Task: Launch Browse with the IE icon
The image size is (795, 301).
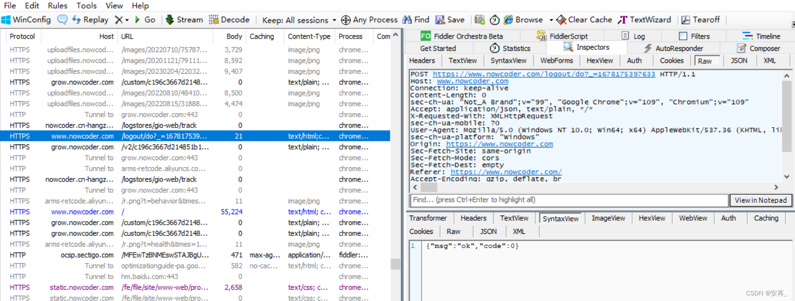Action: click(523, 20)
